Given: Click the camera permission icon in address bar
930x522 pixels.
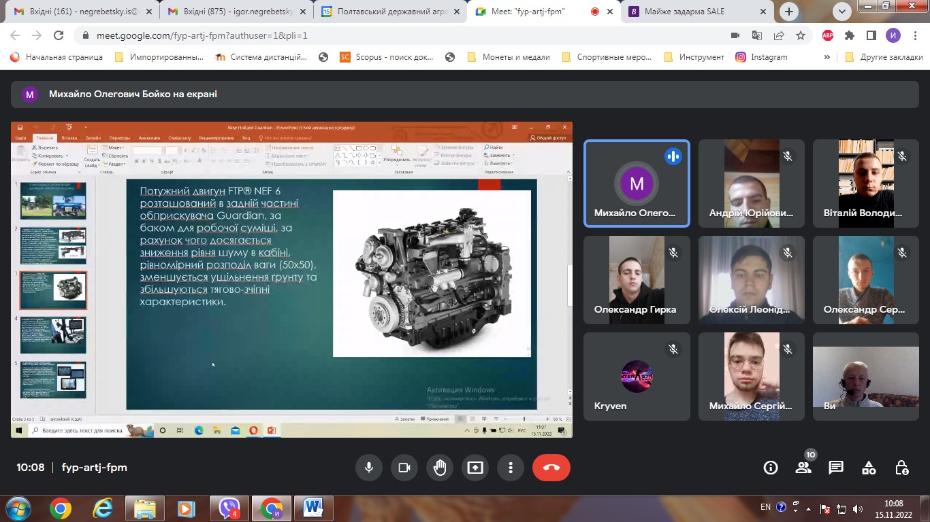Looking at the screenshot, I should (x=735, y=35).
